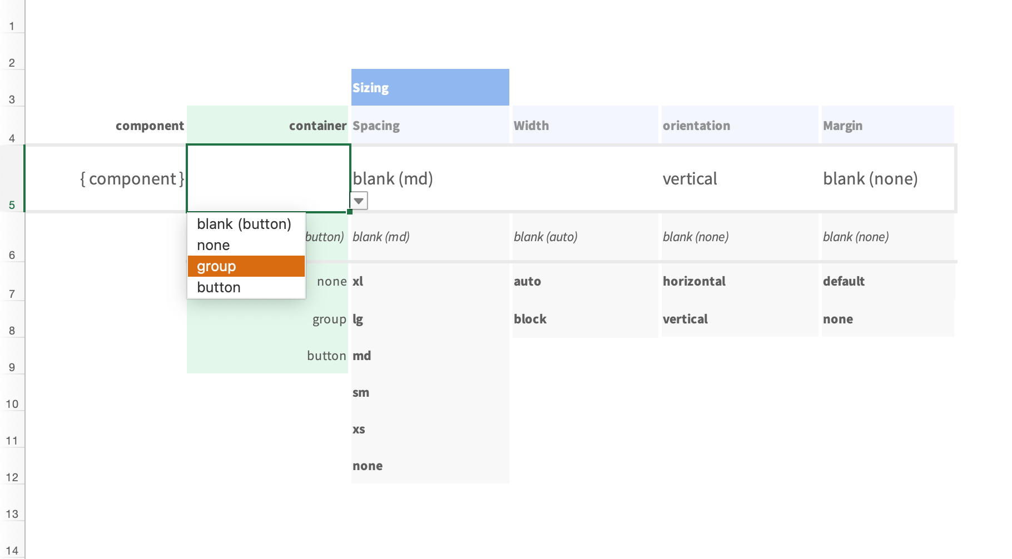
Task: Select the Margin header cell
Action: click(x=887, y=126)
